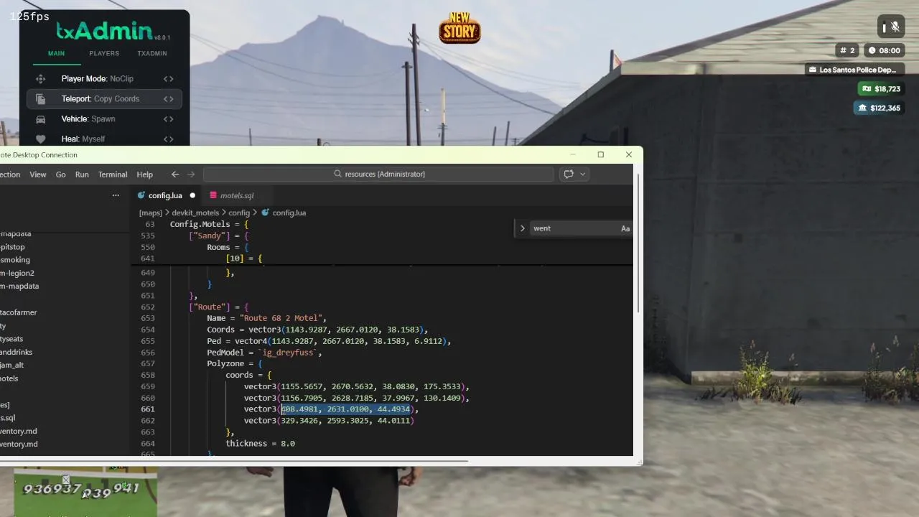Open the config.lua editor tab
This screenshot has width=919, height=517.
(166, 195)
